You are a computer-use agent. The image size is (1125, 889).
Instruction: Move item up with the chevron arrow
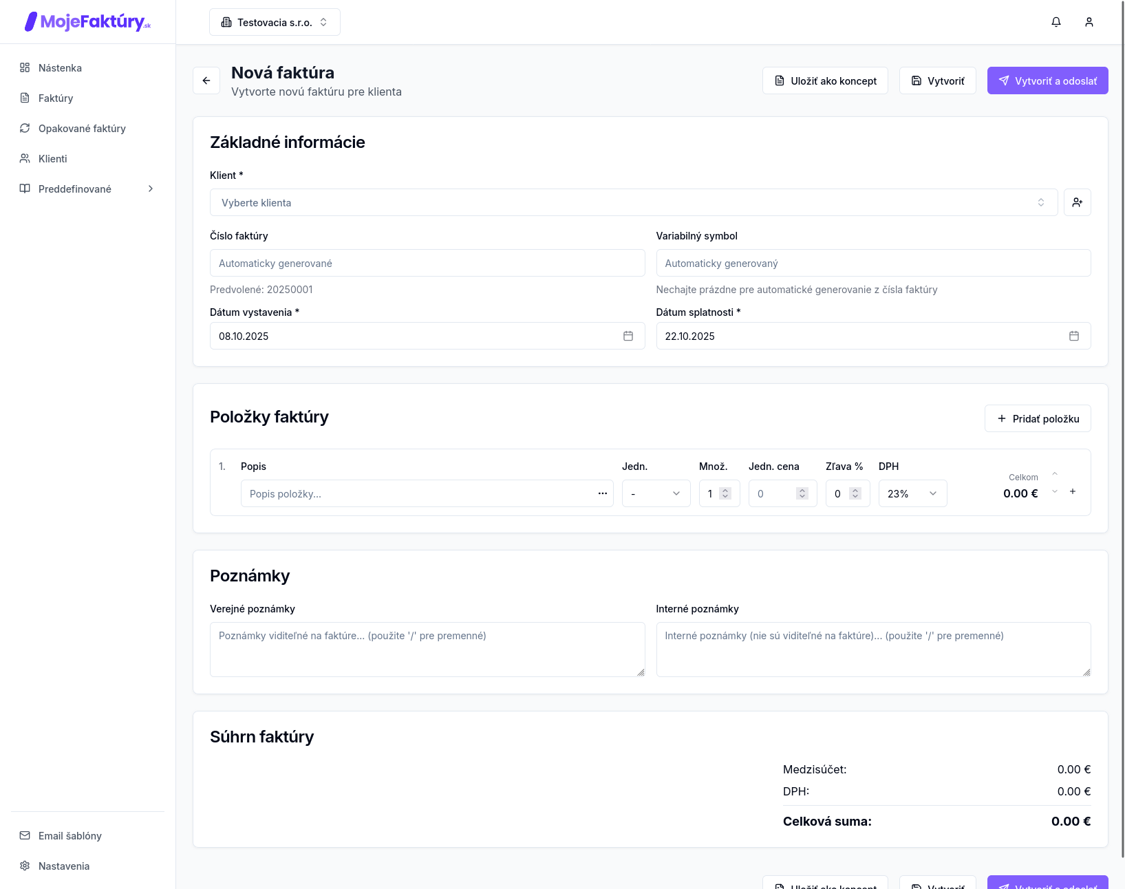1054,474
